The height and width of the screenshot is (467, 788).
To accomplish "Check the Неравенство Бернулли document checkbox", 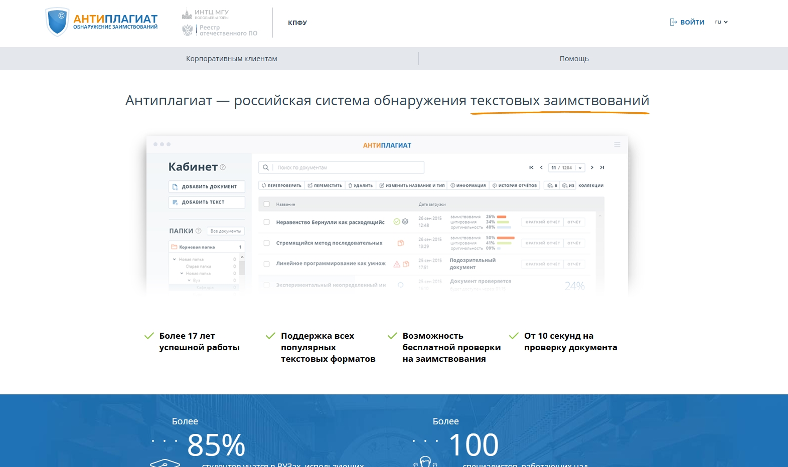I will coord(267,222).
